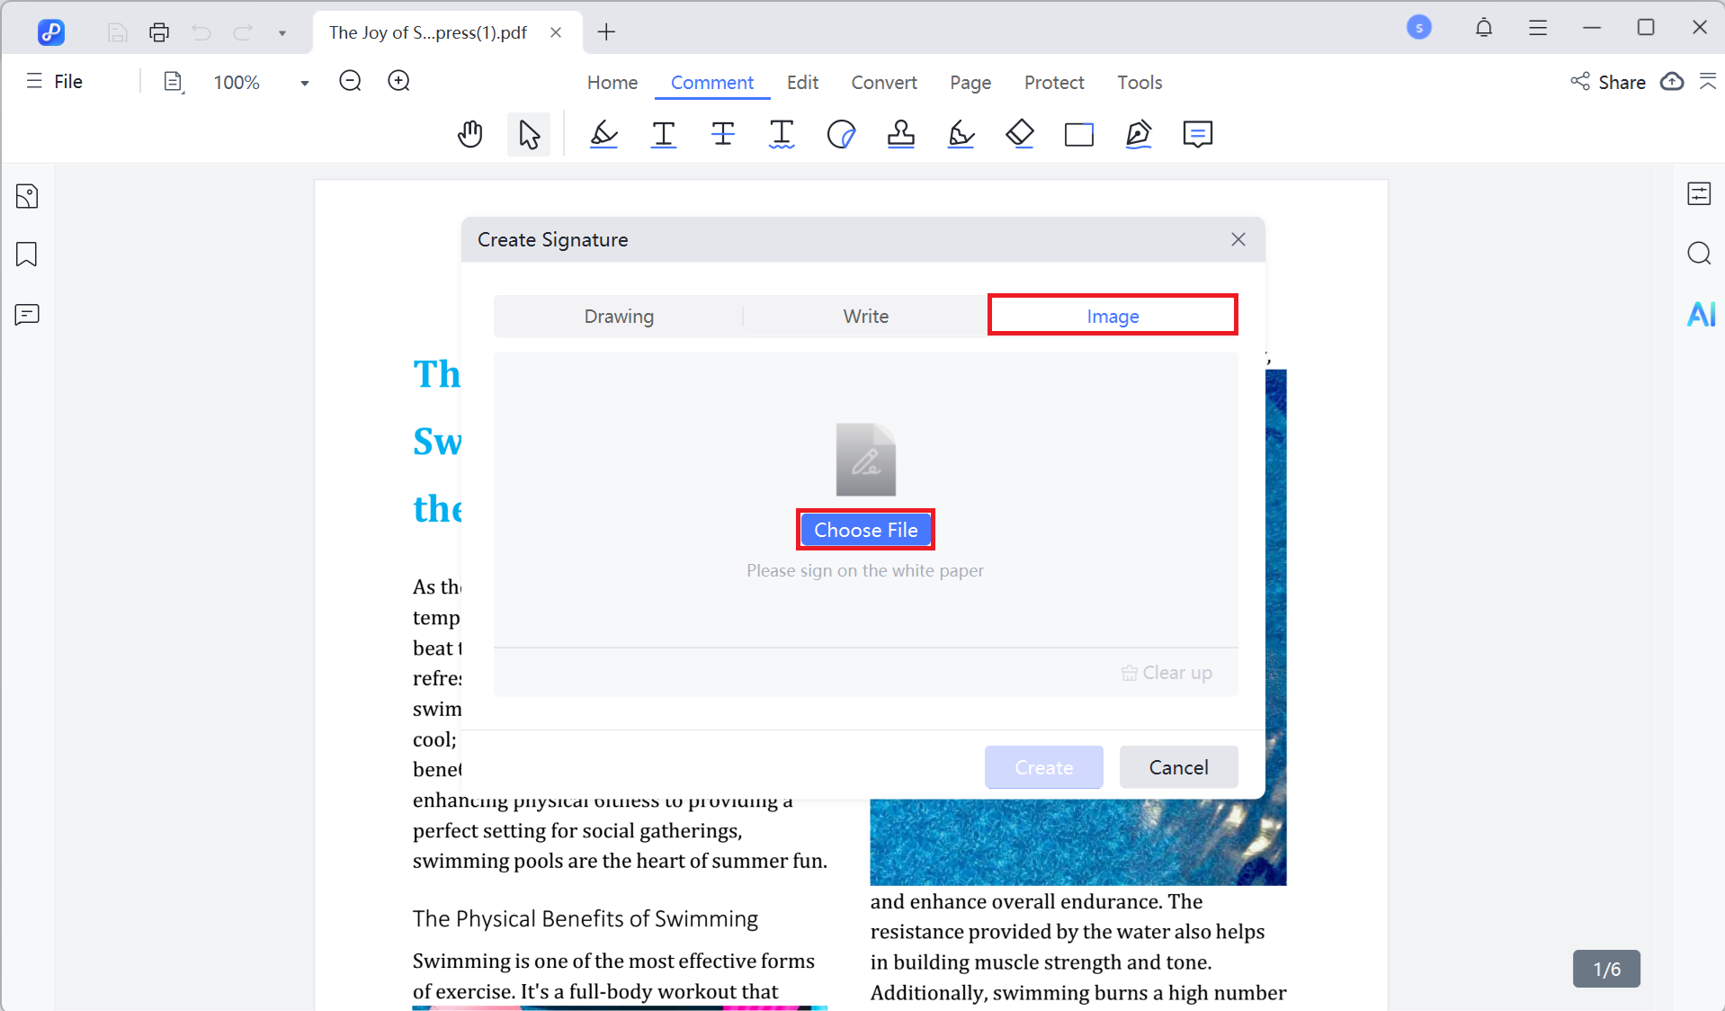Select the Hand pan tool
The image size is (1725, 1011).
[x=469, y=134]
